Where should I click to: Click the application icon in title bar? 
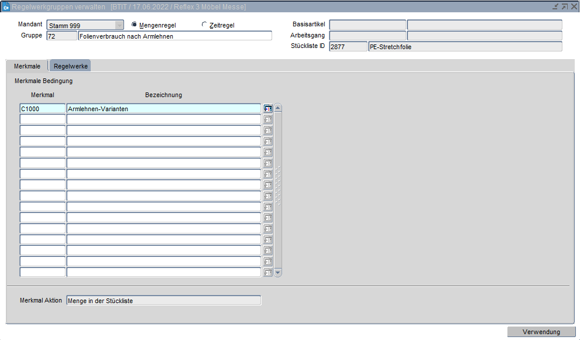6,7
